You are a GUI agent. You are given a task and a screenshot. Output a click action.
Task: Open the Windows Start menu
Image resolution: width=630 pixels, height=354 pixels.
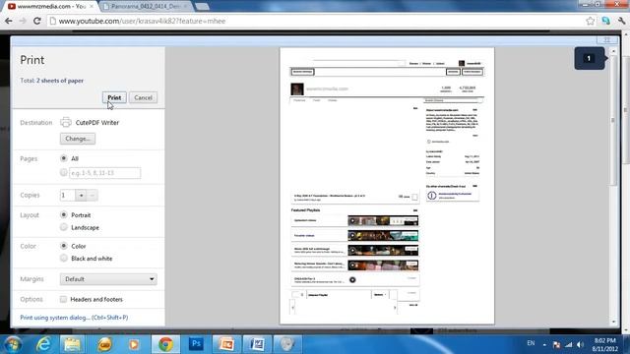coord(13,344)
